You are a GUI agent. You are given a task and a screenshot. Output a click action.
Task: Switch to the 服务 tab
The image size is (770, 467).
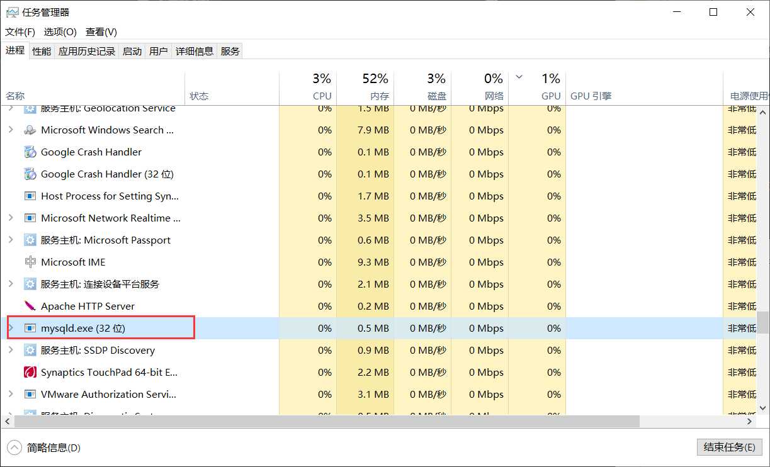coord(230,52)
